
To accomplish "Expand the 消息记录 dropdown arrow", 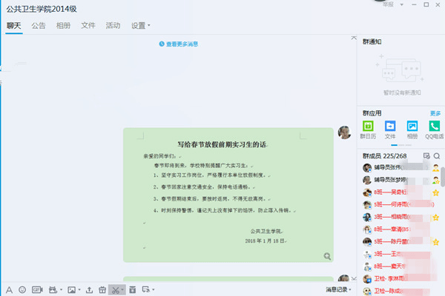I will (352, 289).
